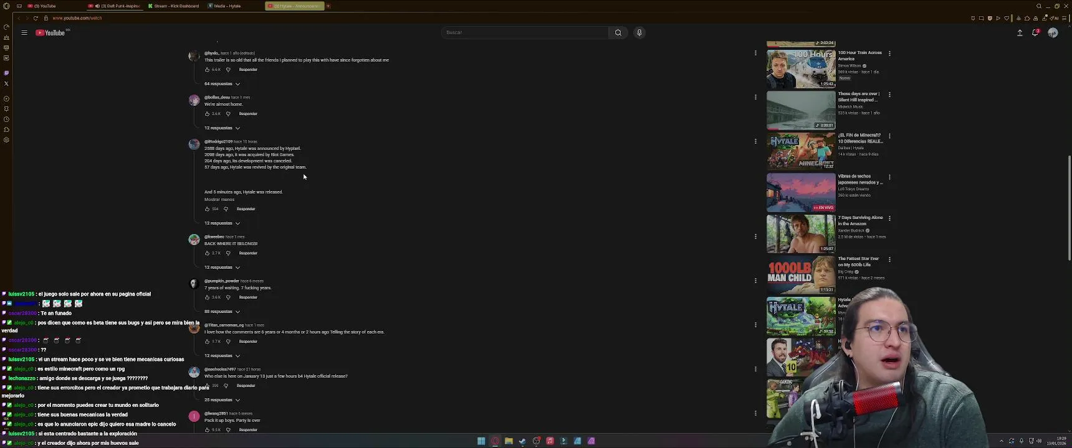Expand 88 respuestas under @pumpkin_powder comment

(x=222, y=312)
